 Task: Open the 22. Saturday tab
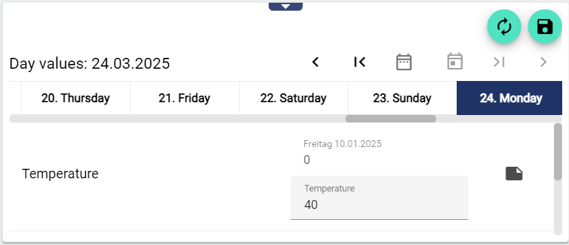click(x=293, y=98)
